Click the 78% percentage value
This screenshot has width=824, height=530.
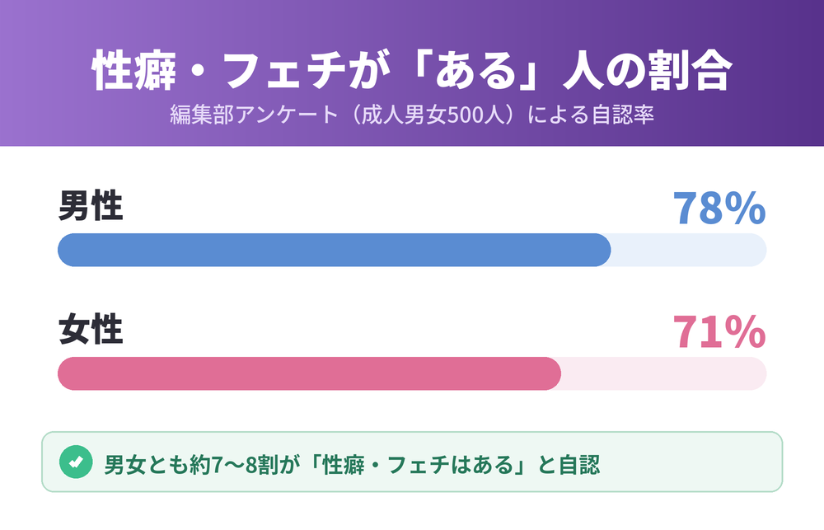(x=719, y=209)
